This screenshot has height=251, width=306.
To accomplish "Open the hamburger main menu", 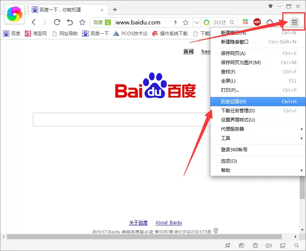I will (294, 22).
